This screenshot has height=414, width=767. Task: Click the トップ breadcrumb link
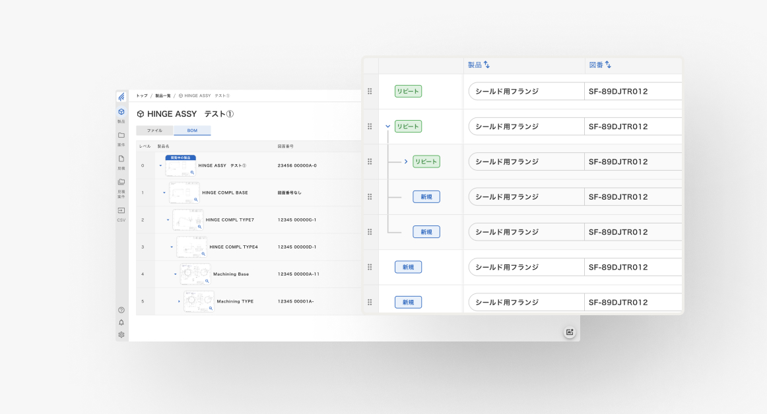click(142, 96)
